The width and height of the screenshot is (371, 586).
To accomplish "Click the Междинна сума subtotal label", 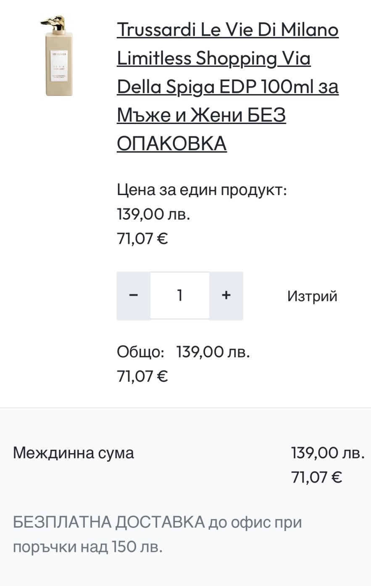I will (x=74, y=453).
